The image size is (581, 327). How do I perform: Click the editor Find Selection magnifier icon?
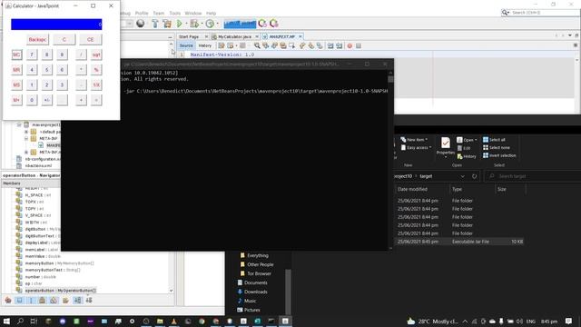click(257, 45)
